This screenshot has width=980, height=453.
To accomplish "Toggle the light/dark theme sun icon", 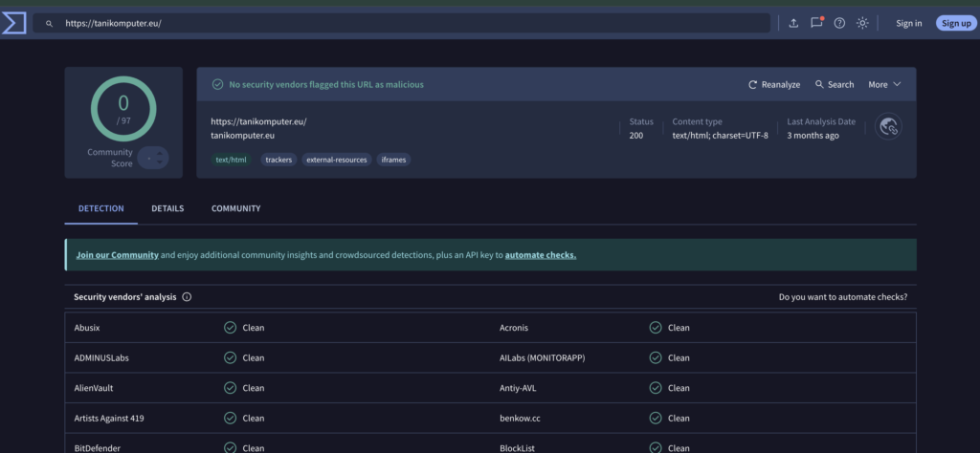I will (x=862, y=23).
